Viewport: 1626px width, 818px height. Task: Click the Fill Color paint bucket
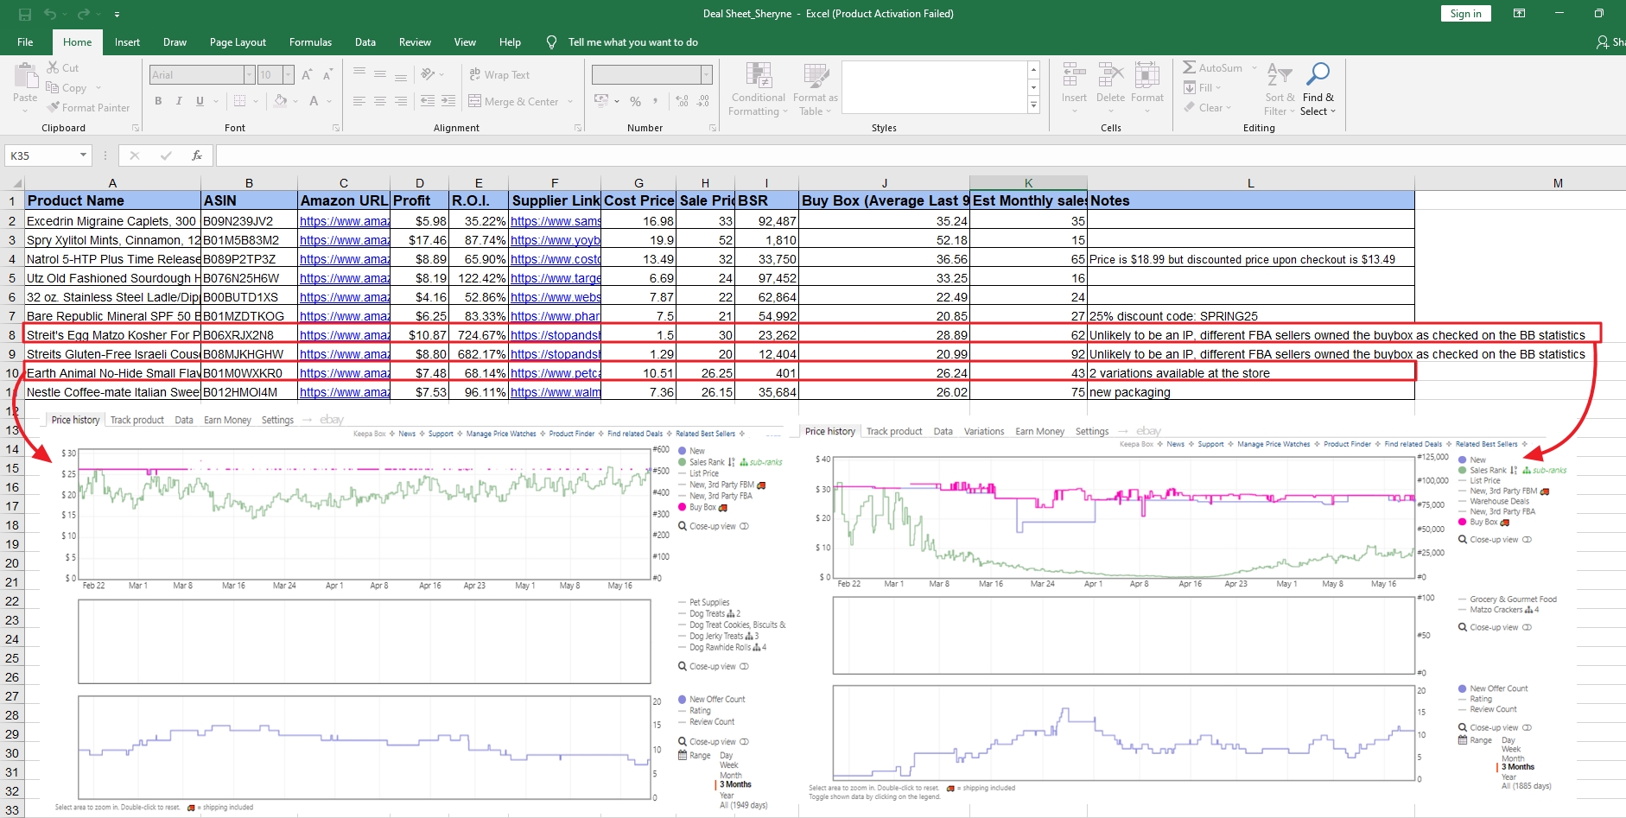pyautogui.click(x=280, y=101)
